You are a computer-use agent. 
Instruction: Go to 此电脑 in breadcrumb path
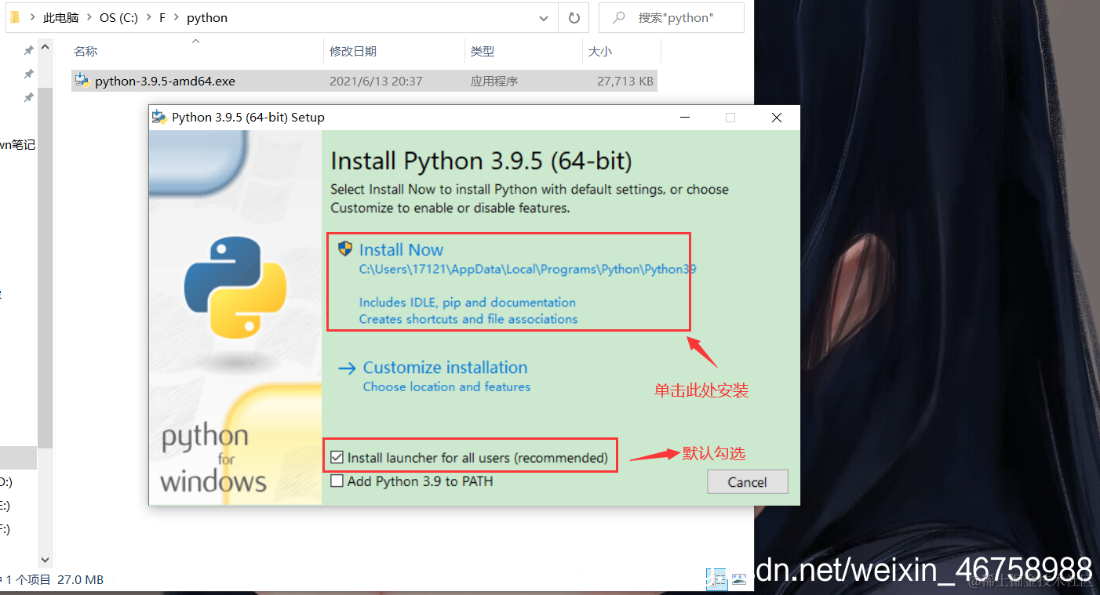point(60,17)
